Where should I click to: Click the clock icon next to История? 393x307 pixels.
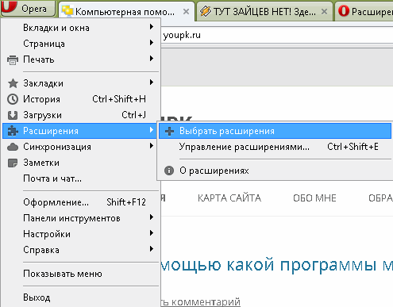click(x=13, y=99)
